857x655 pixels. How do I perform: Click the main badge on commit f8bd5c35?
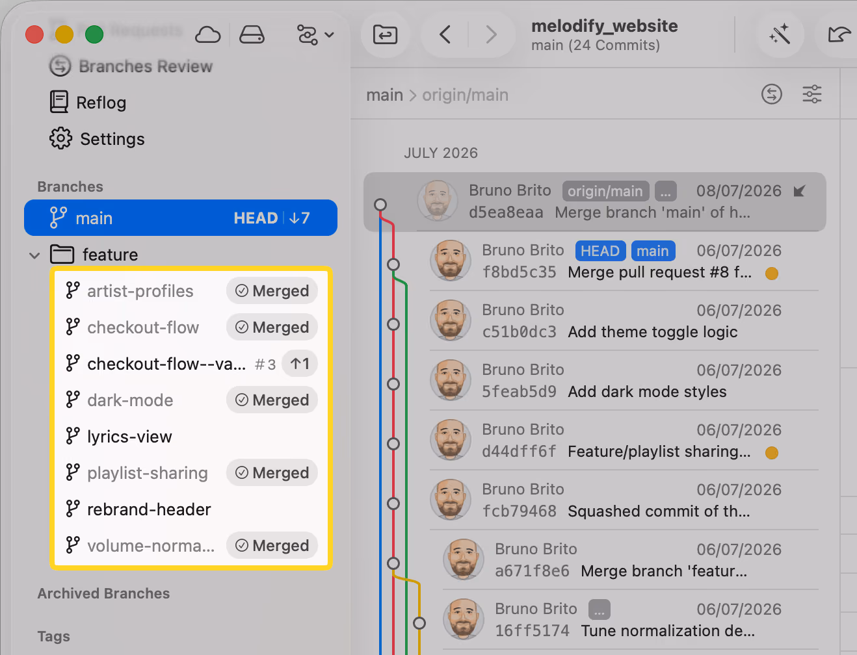pos(653,251)
